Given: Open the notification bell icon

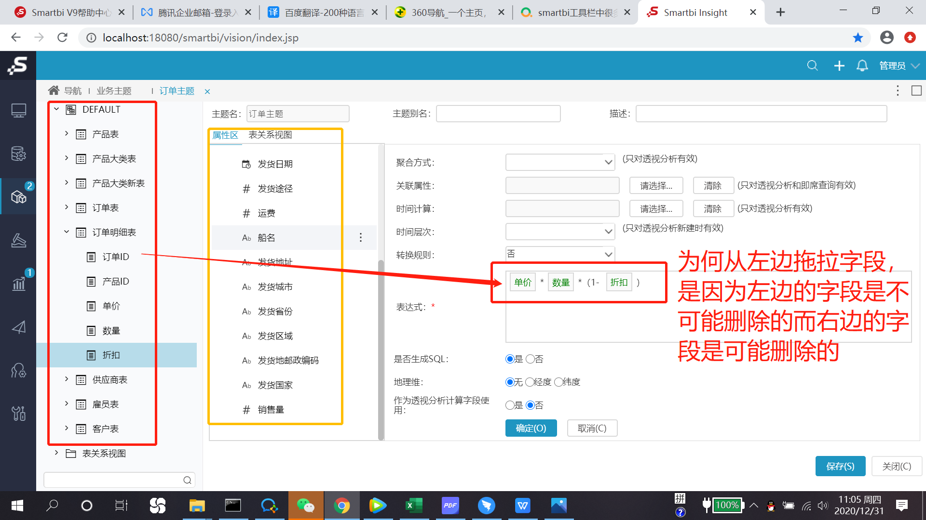Looking at the screenshot, I should point(862,65).
